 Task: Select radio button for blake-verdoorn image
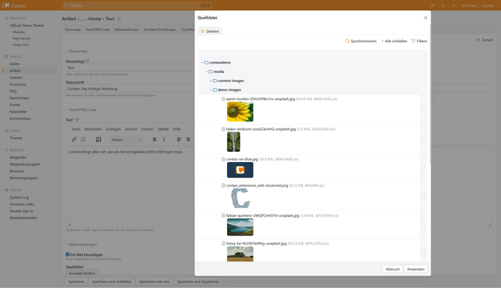(x=423, y=139)
